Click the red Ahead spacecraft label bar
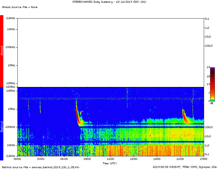This screenshot has width=219, height=169. click(2, 51)
